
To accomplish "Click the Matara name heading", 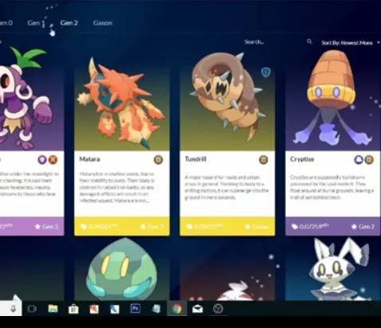I will (x=89, y=159).
